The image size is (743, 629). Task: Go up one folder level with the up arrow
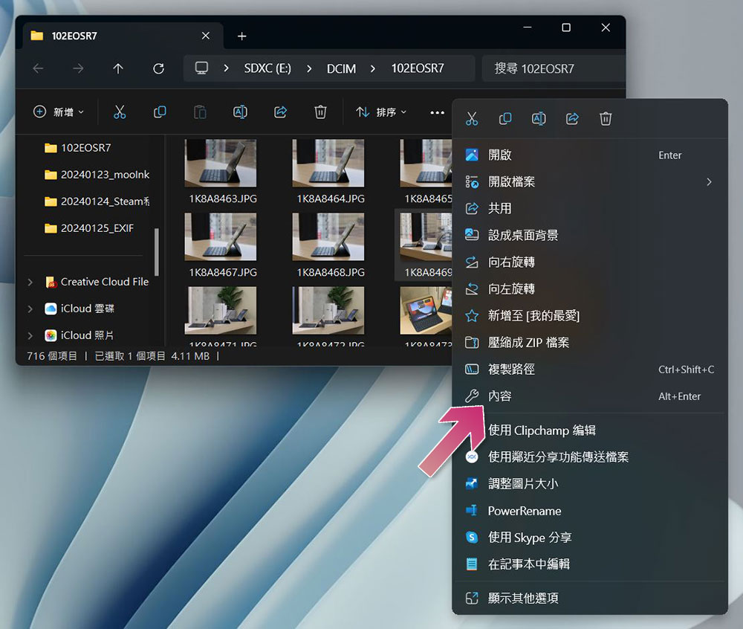pos(118,68)
